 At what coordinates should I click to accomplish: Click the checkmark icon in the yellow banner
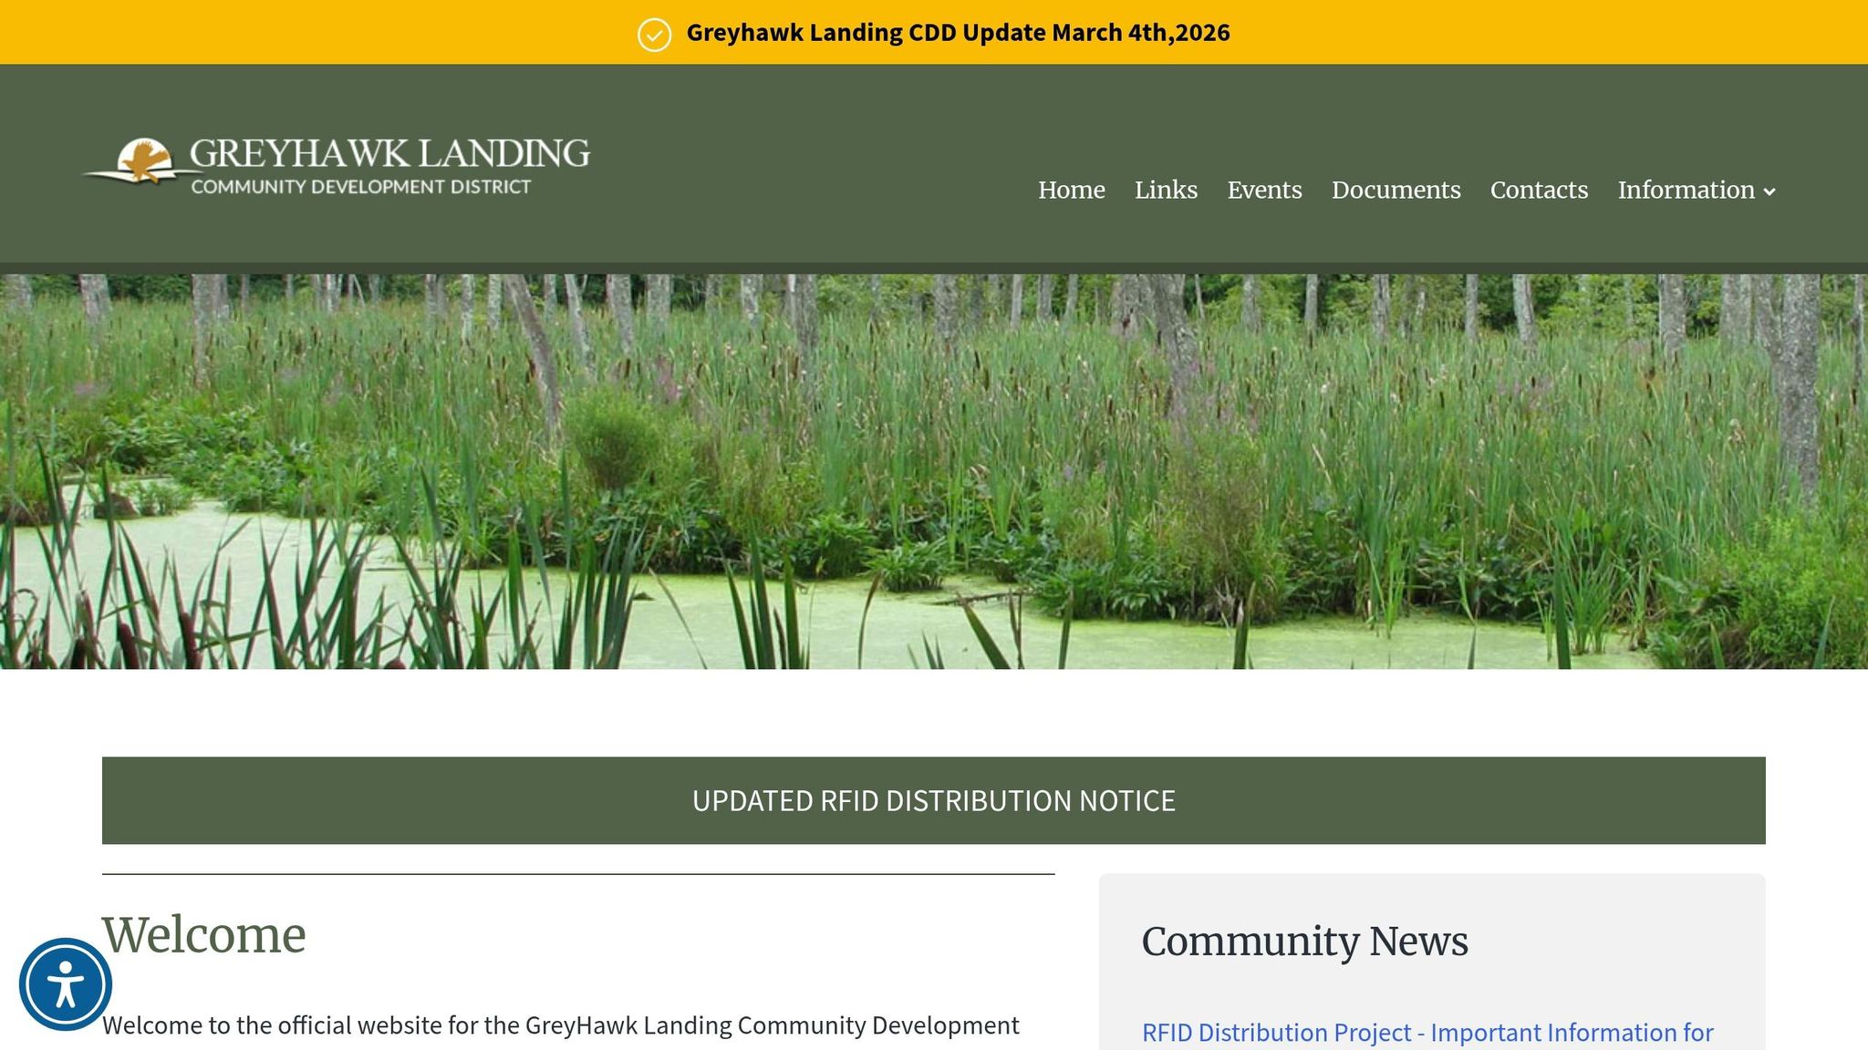654,35
